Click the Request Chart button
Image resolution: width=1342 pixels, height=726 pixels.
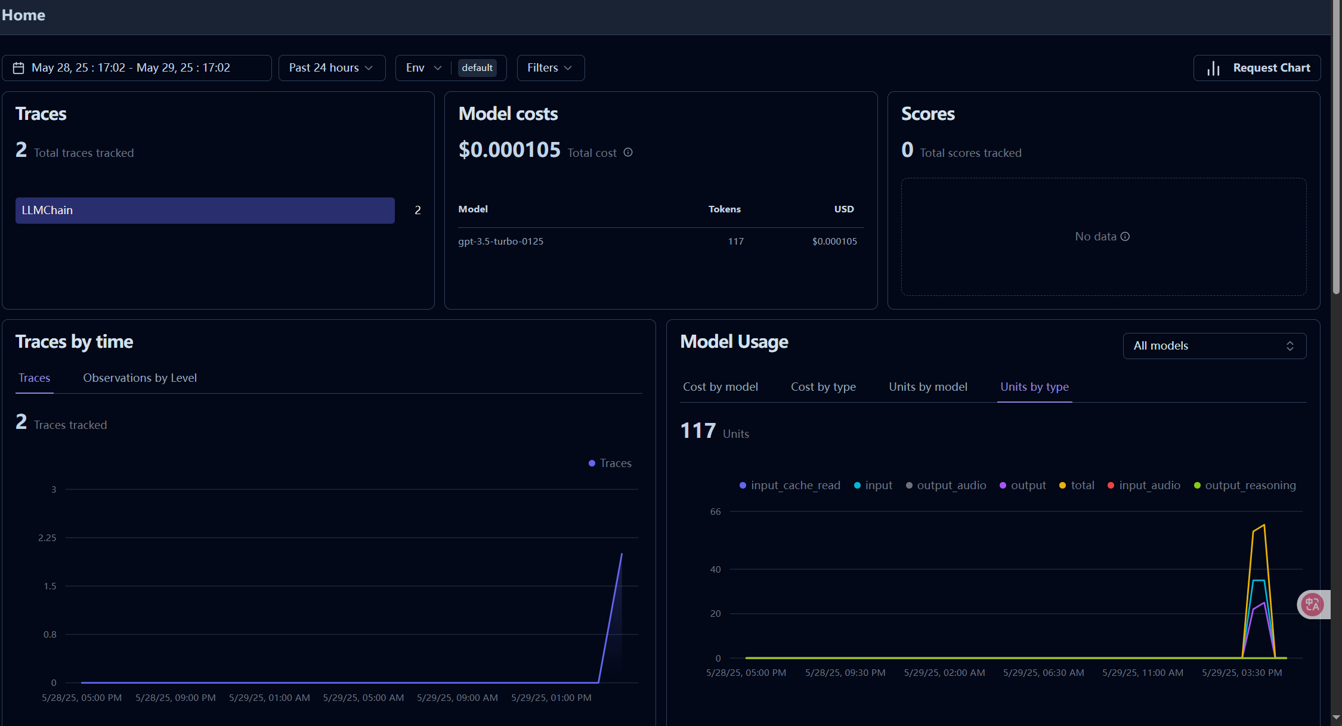point(1257,68)
